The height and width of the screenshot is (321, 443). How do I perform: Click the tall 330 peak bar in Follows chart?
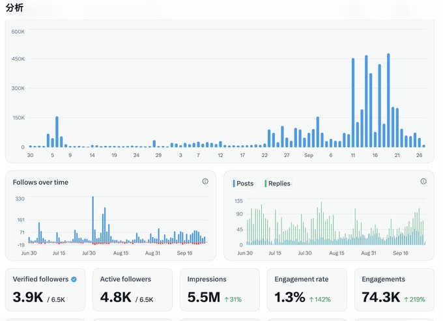[x=93, y=219]
